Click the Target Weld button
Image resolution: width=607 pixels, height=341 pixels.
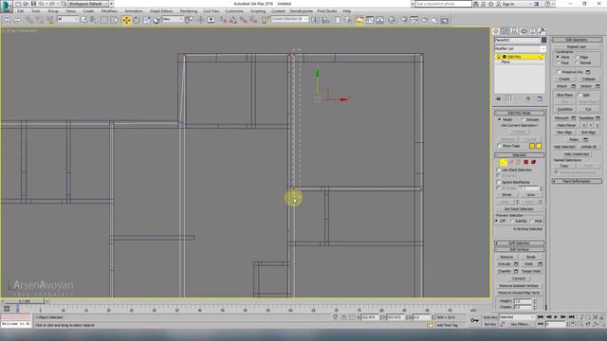[x=531, y=272]
